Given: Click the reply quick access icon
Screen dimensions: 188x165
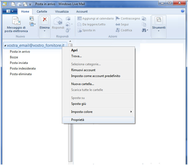Looking at the screenshot, I should (x=19, y=4).
